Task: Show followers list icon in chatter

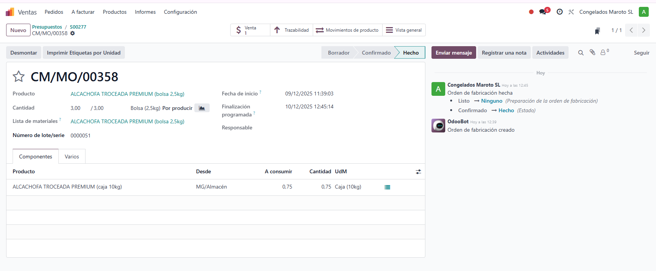Action: 604,53
